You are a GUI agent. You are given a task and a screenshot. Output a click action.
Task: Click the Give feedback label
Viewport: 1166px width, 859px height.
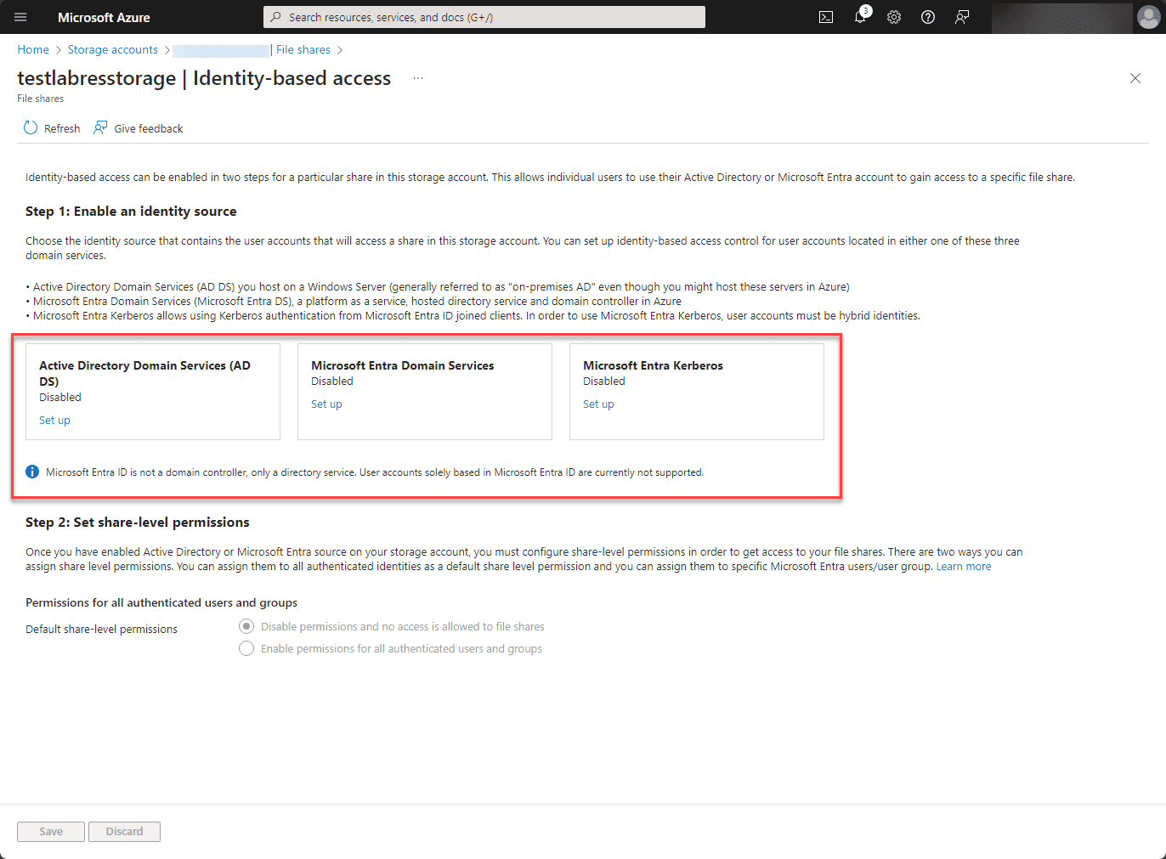(149, 128)
